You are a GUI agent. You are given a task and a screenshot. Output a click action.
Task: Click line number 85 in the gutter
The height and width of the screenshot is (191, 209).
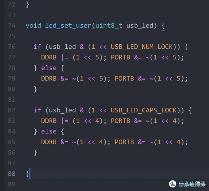(12, 142)
